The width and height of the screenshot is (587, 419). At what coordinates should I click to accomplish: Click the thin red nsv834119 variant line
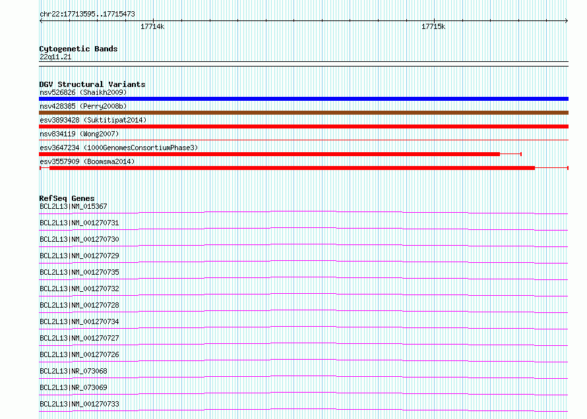303,140
